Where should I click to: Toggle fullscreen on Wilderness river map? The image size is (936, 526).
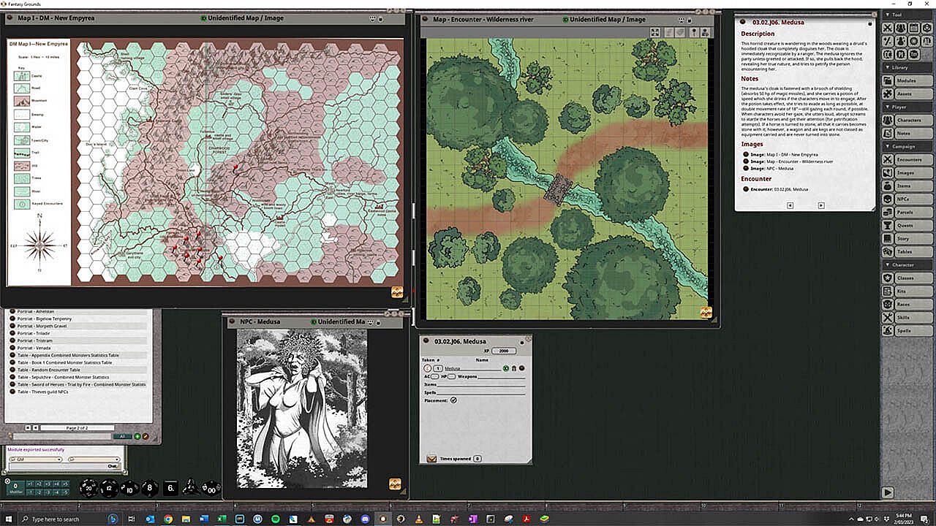coord(655,33)
